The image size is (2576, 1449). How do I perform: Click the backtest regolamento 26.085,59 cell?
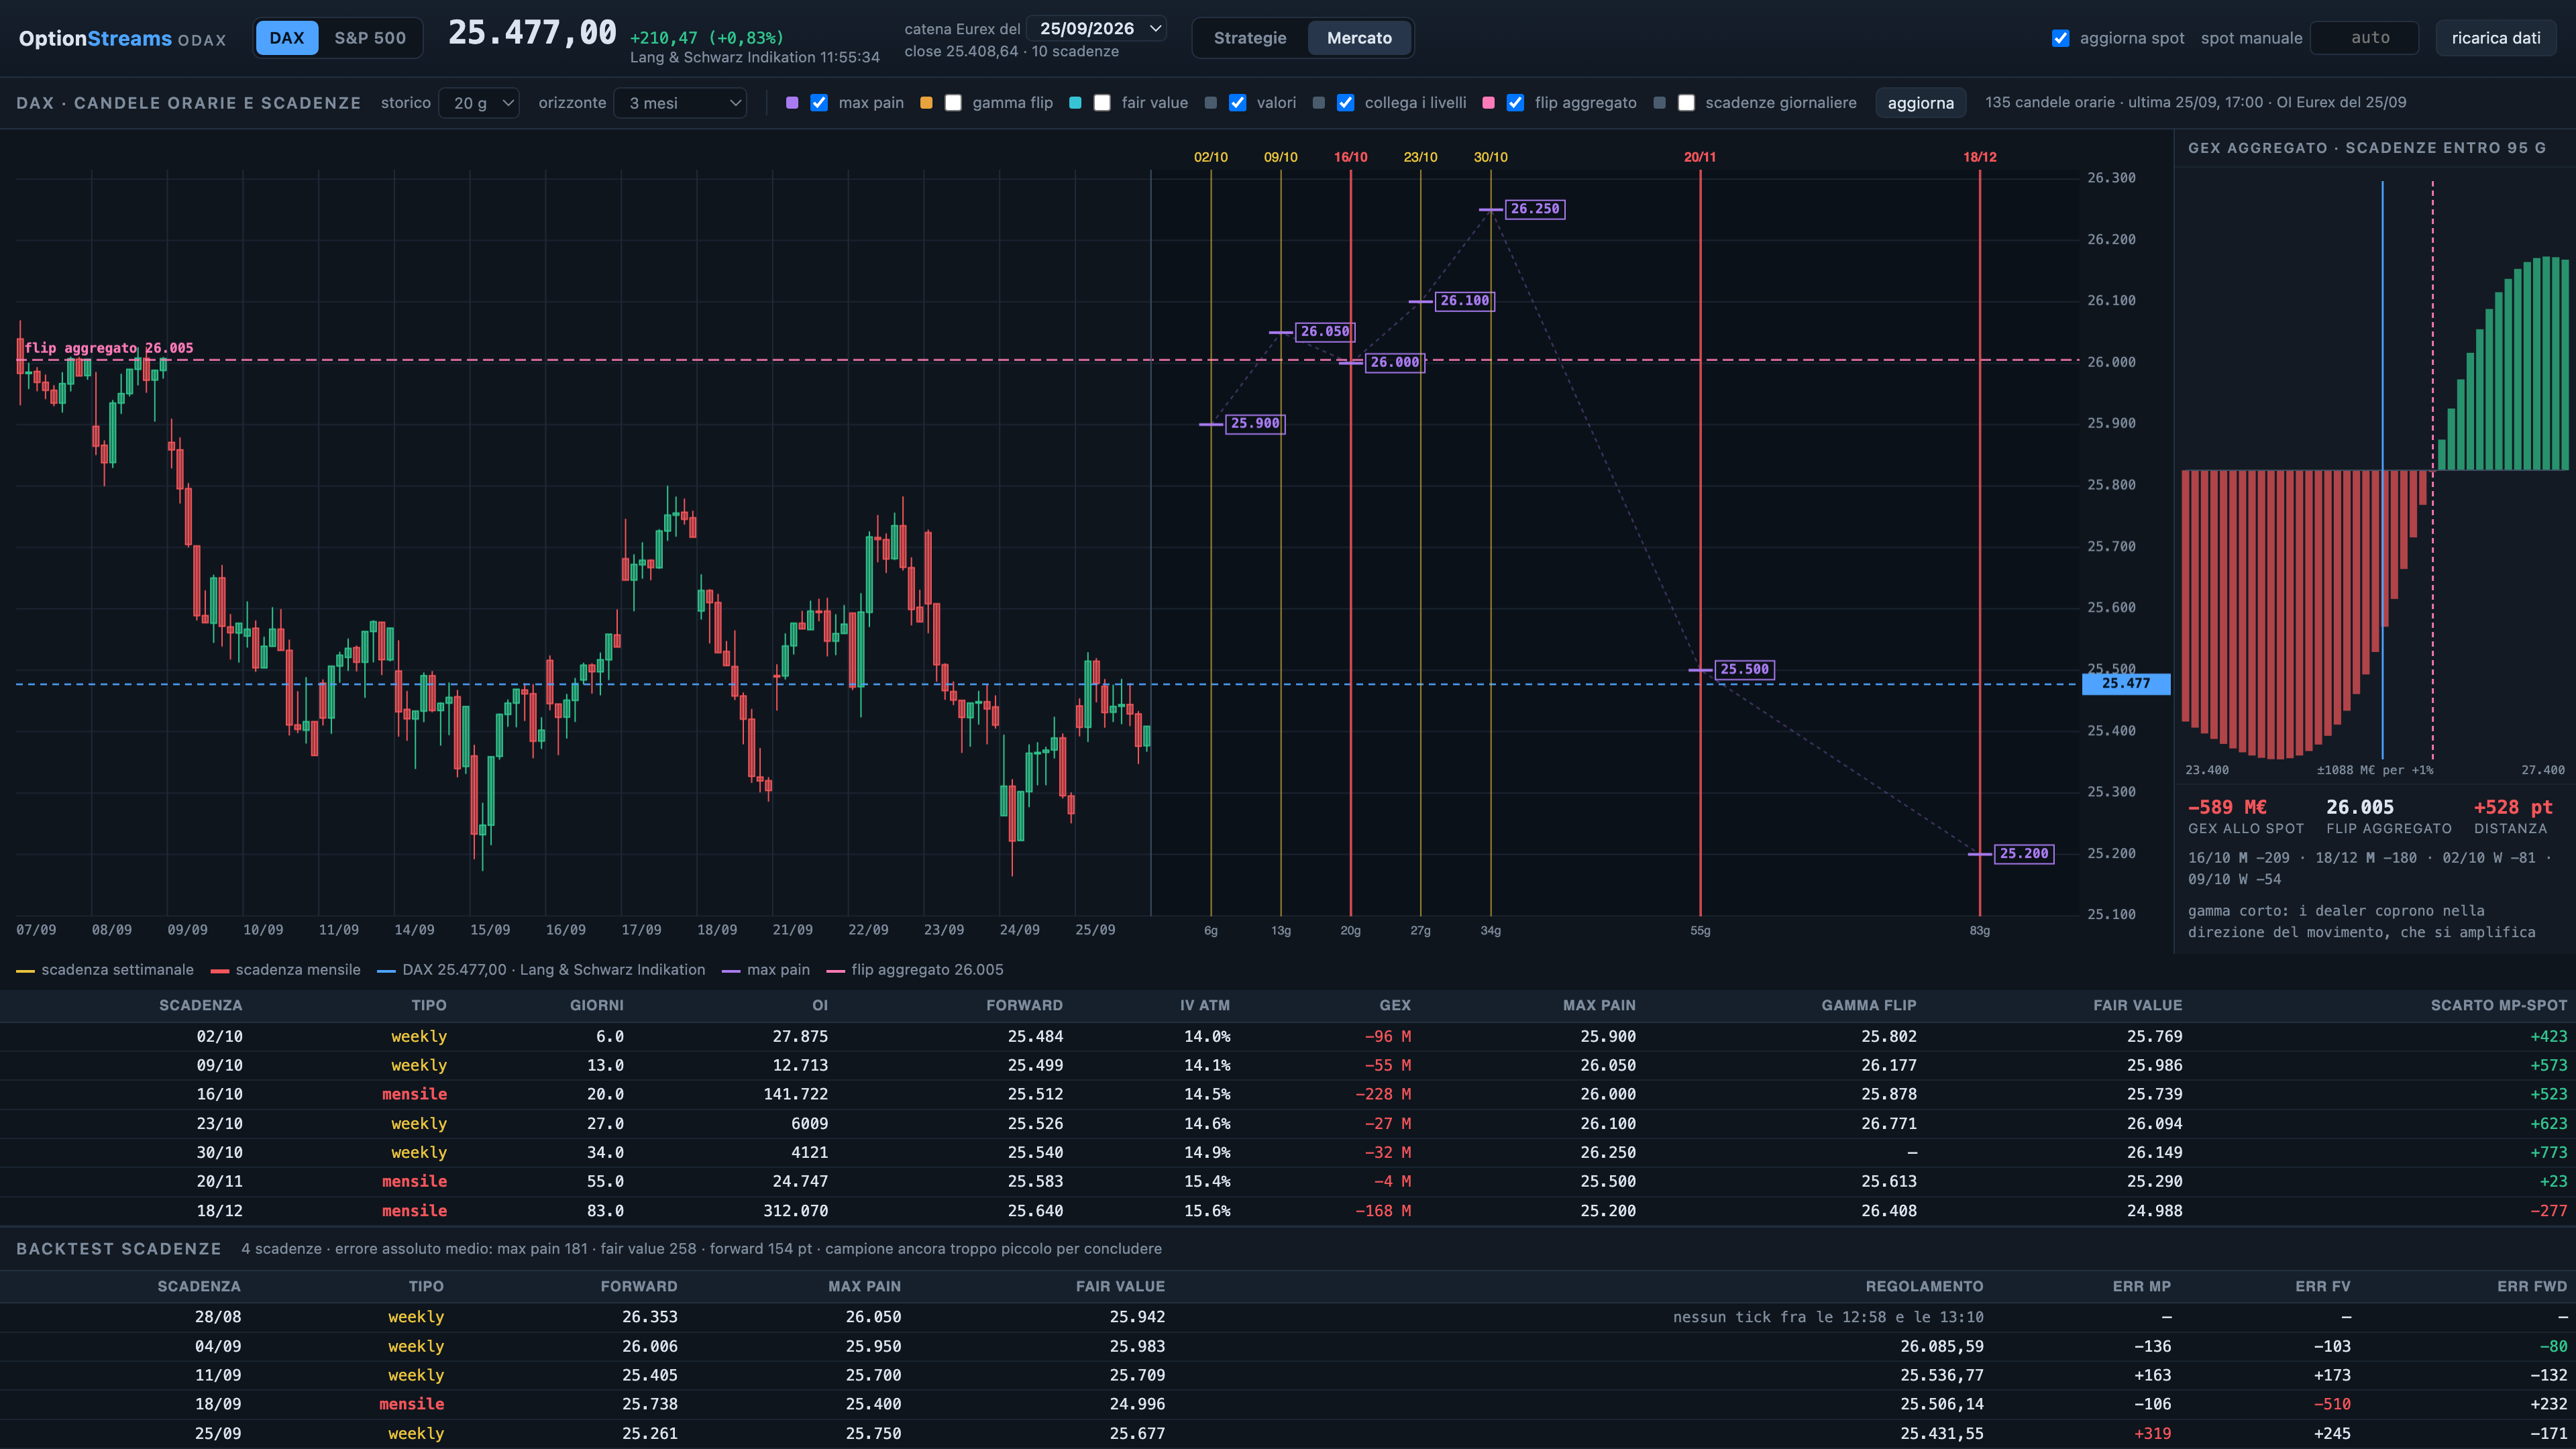point(1941,1347)
